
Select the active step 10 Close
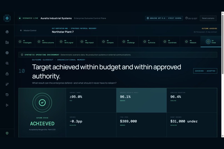[x=211, y=42]
